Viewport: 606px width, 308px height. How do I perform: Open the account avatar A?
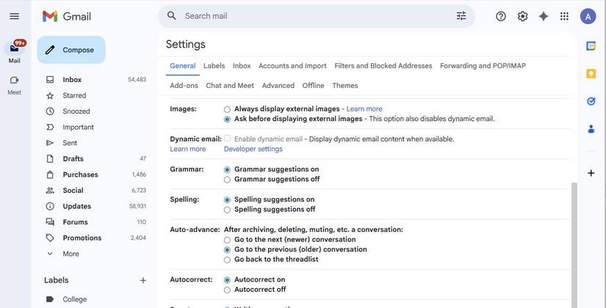[588, 16]
